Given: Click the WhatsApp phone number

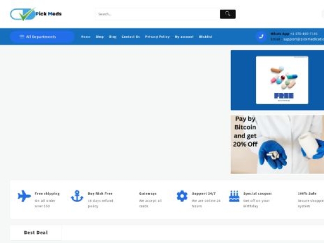Looking at the screenshot, I should [303, 33].
